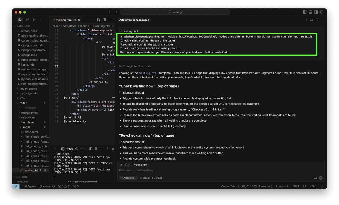Toggle the primary sidebar layout icon
This screenshot has width=339, height=205.
coord(305,12)
